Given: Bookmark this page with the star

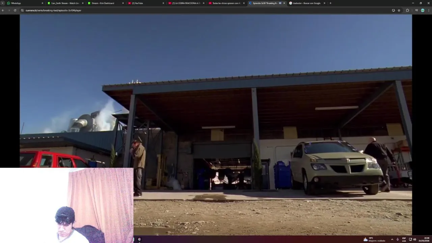Looking at the screenshot, I should coord(399,10).
